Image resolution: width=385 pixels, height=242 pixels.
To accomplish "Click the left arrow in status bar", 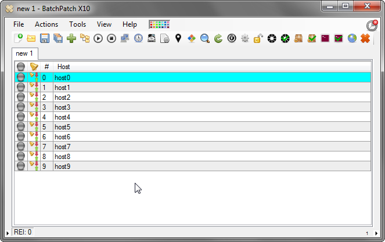I will pyautogui.click(x=8, y=233).
